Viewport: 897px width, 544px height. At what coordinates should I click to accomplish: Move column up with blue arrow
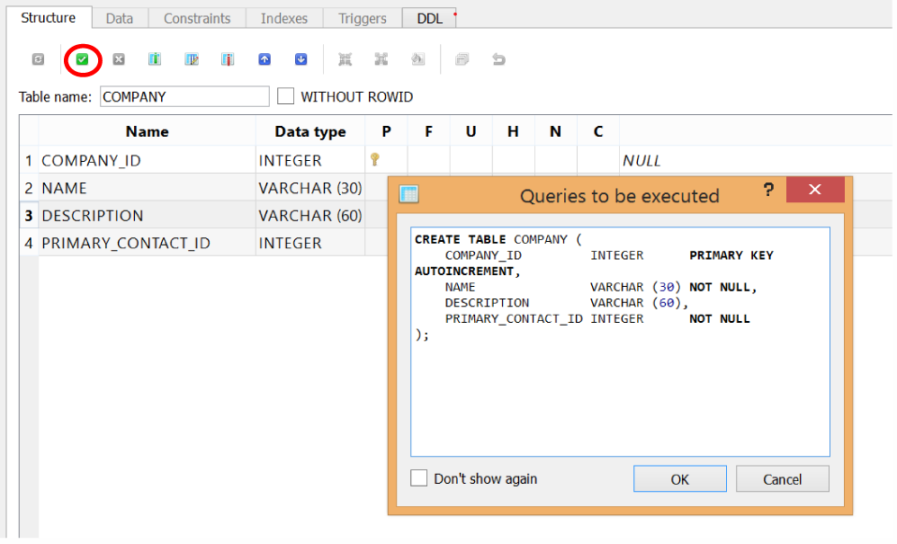pyautogui.click(x=265, y=59)
